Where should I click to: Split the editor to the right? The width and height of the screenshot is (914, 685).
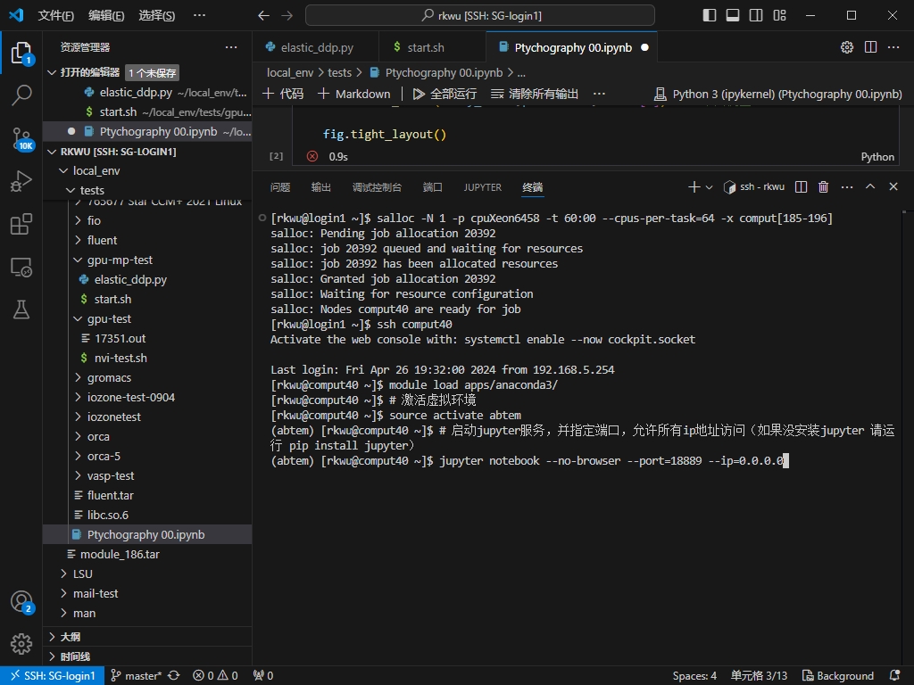coord(870,47)
